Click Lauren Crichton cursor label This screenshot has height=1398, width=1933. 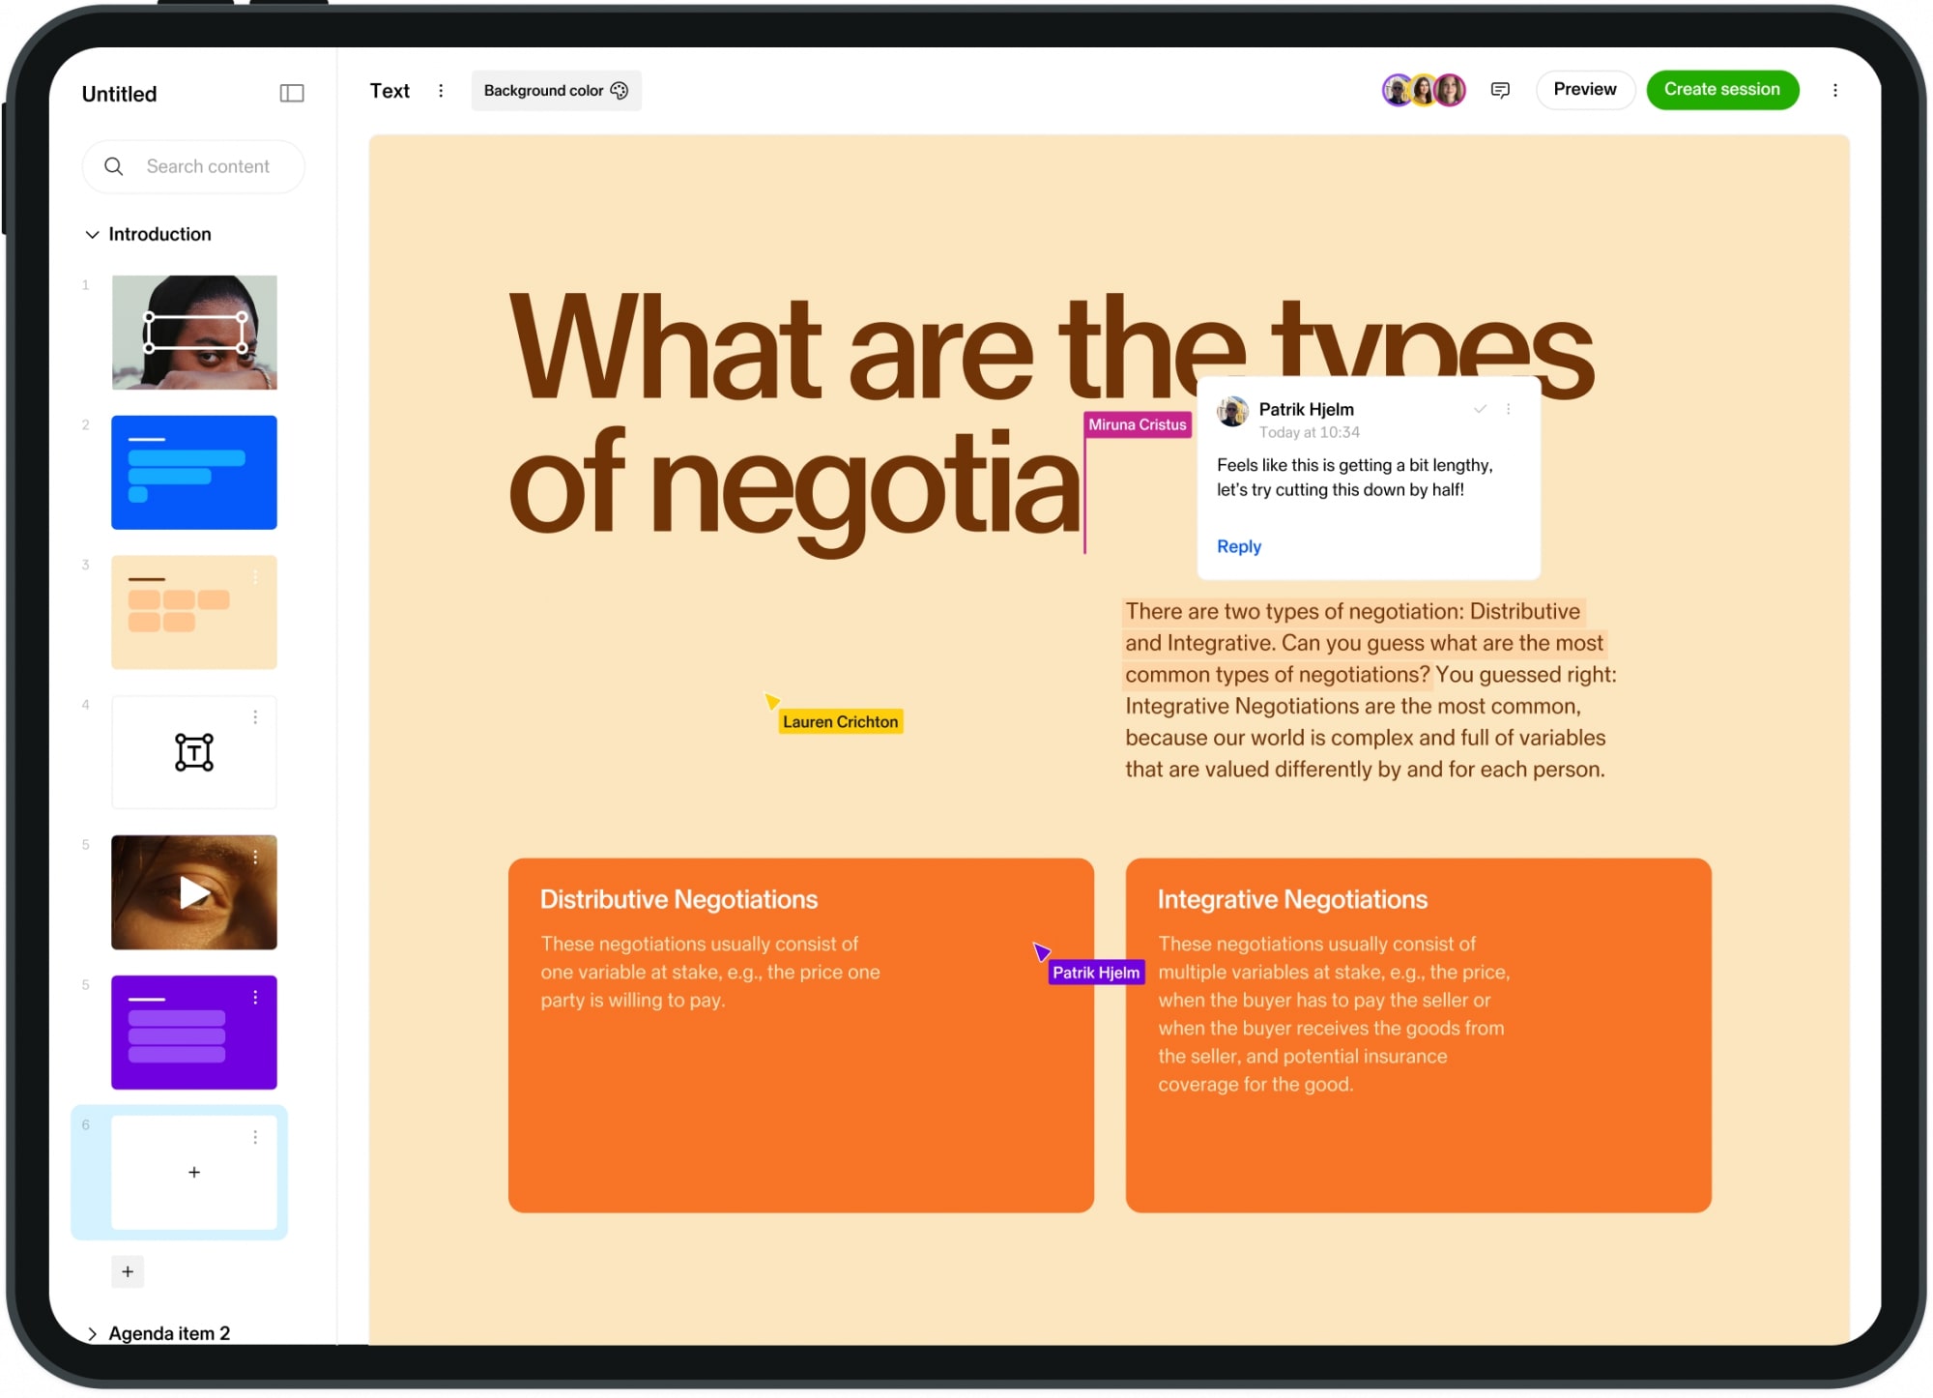coord(841,722)
